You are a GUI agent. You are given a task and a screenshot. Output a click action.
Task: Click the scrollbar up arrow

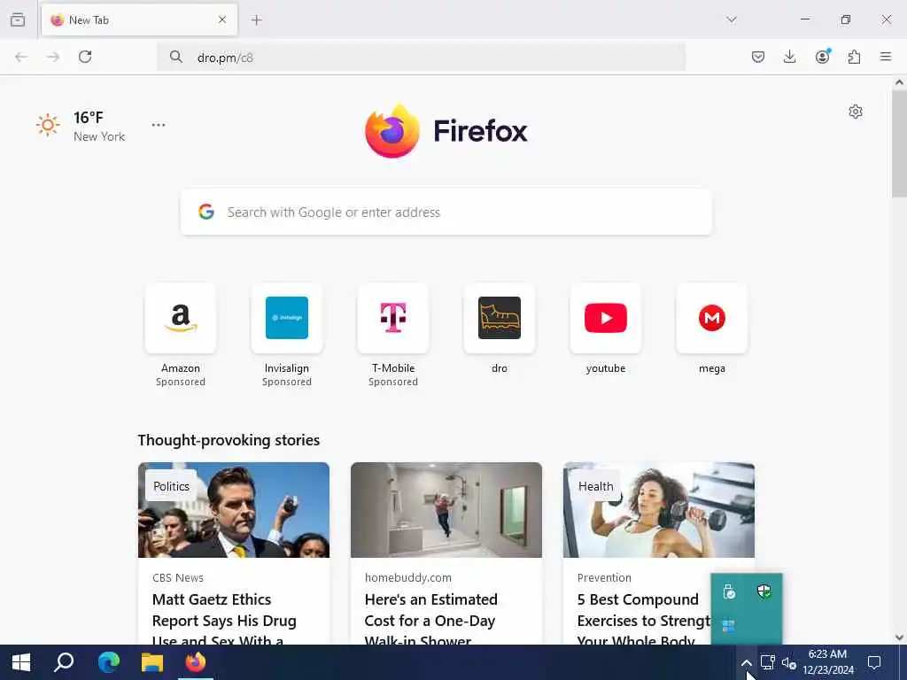(x=899, y=82)
